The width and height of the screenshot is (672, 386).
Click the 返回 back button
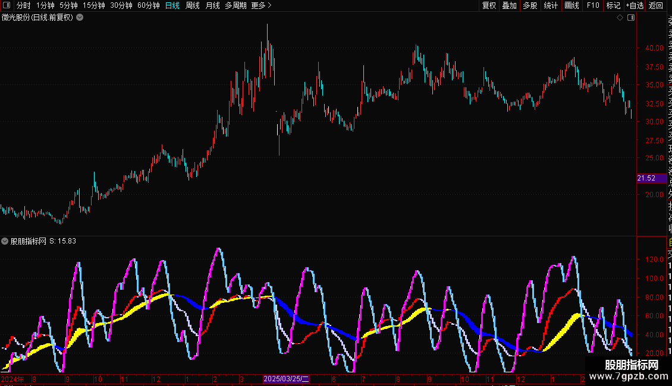click(x=656, y=5)
